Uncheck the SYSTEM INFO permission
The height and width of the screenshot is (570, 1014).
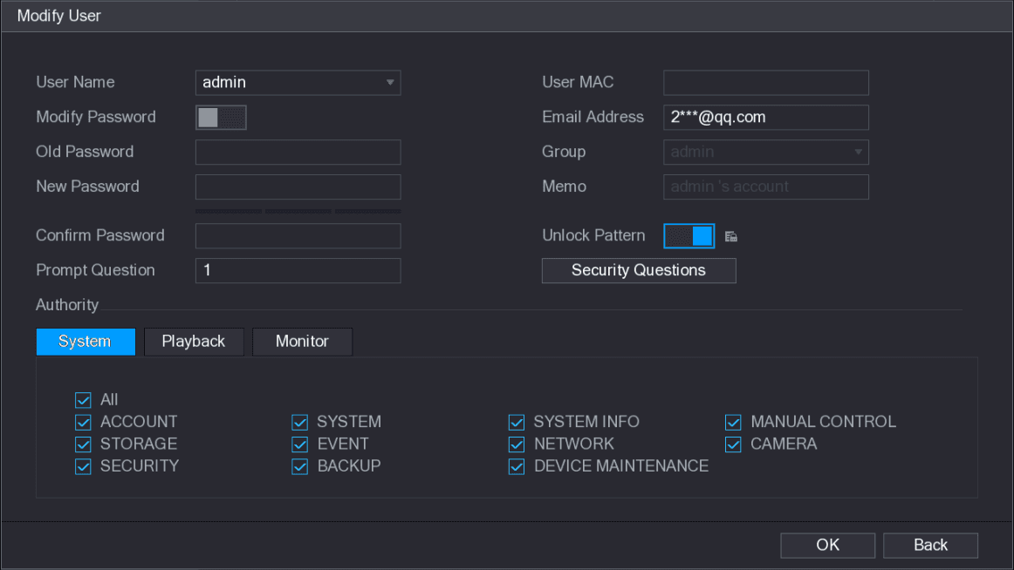tap(516, 422)
